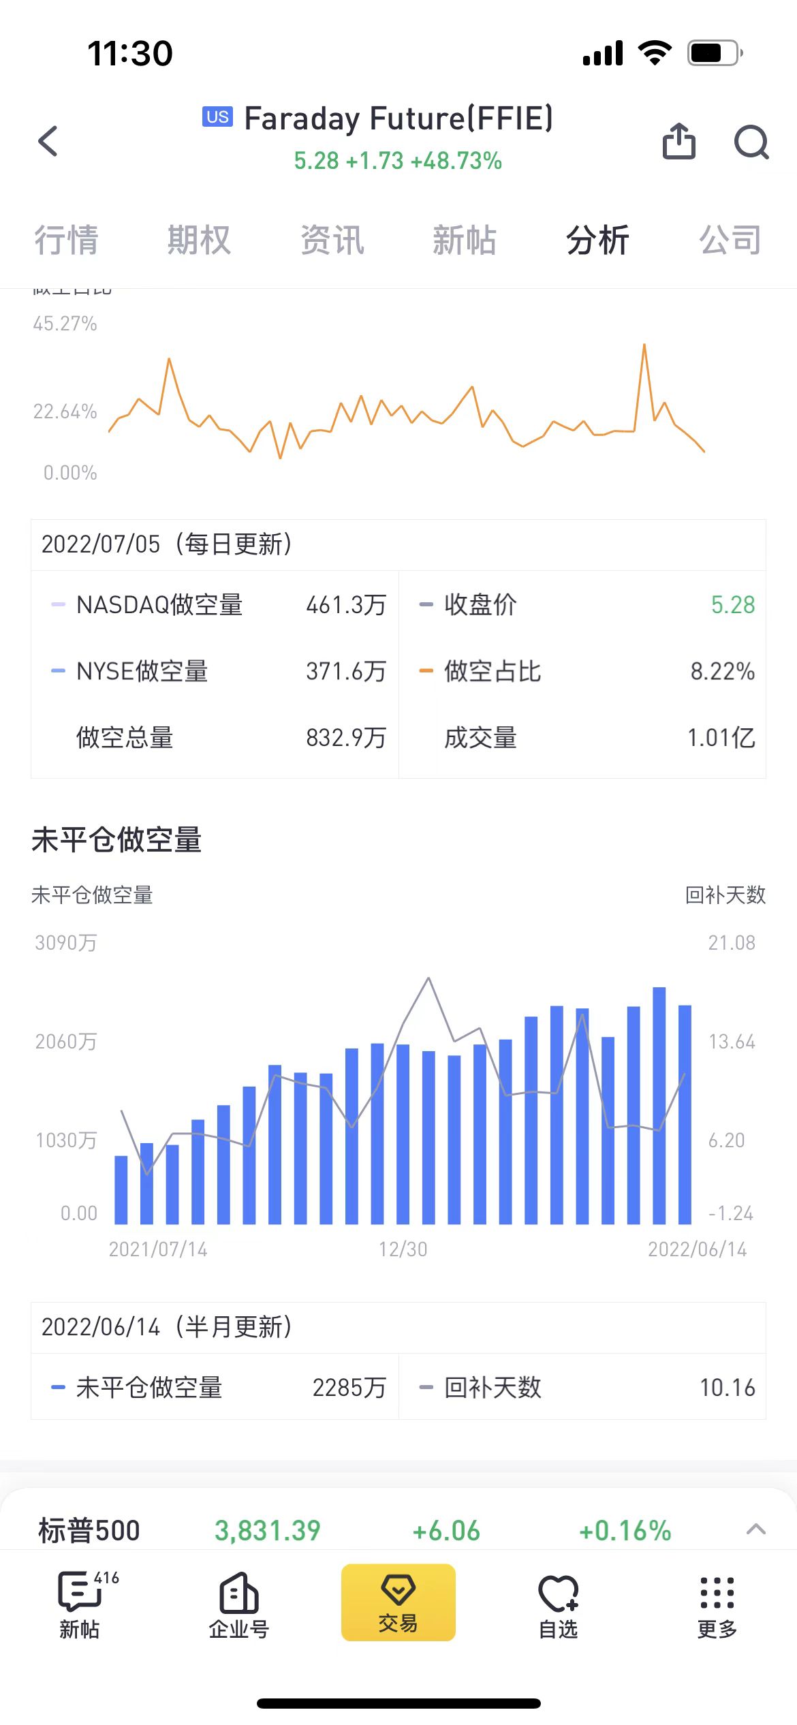Tap the Faraday Future(FFIE) title
This screenshot has width=797, height=1725.
point(398,119)
